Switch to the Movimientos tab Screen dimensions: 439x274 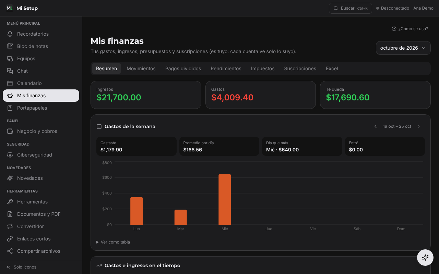(141, 68)
